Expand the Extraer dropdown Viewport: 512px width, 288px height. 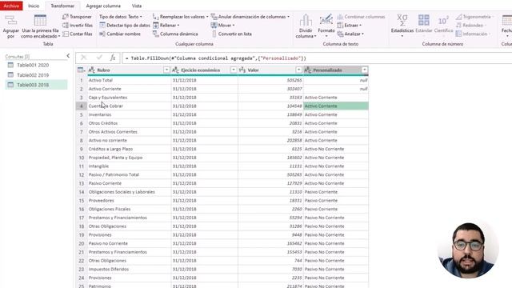click(349, 25)
